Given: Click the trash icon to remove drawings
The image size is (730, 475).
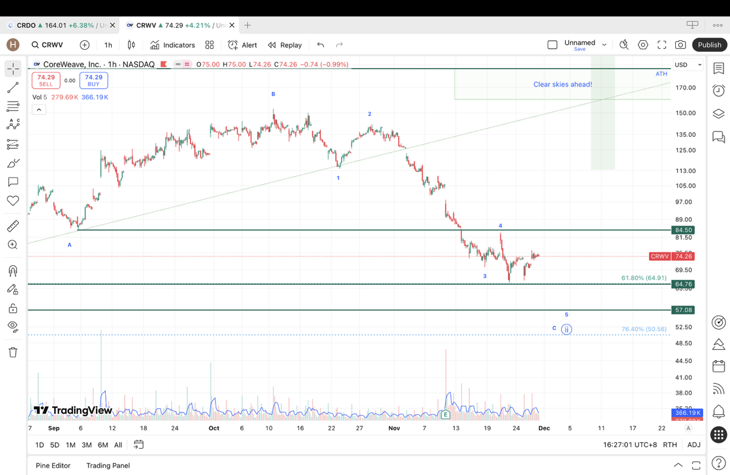Looking at the screenshot, I should (x=13, y=352).
